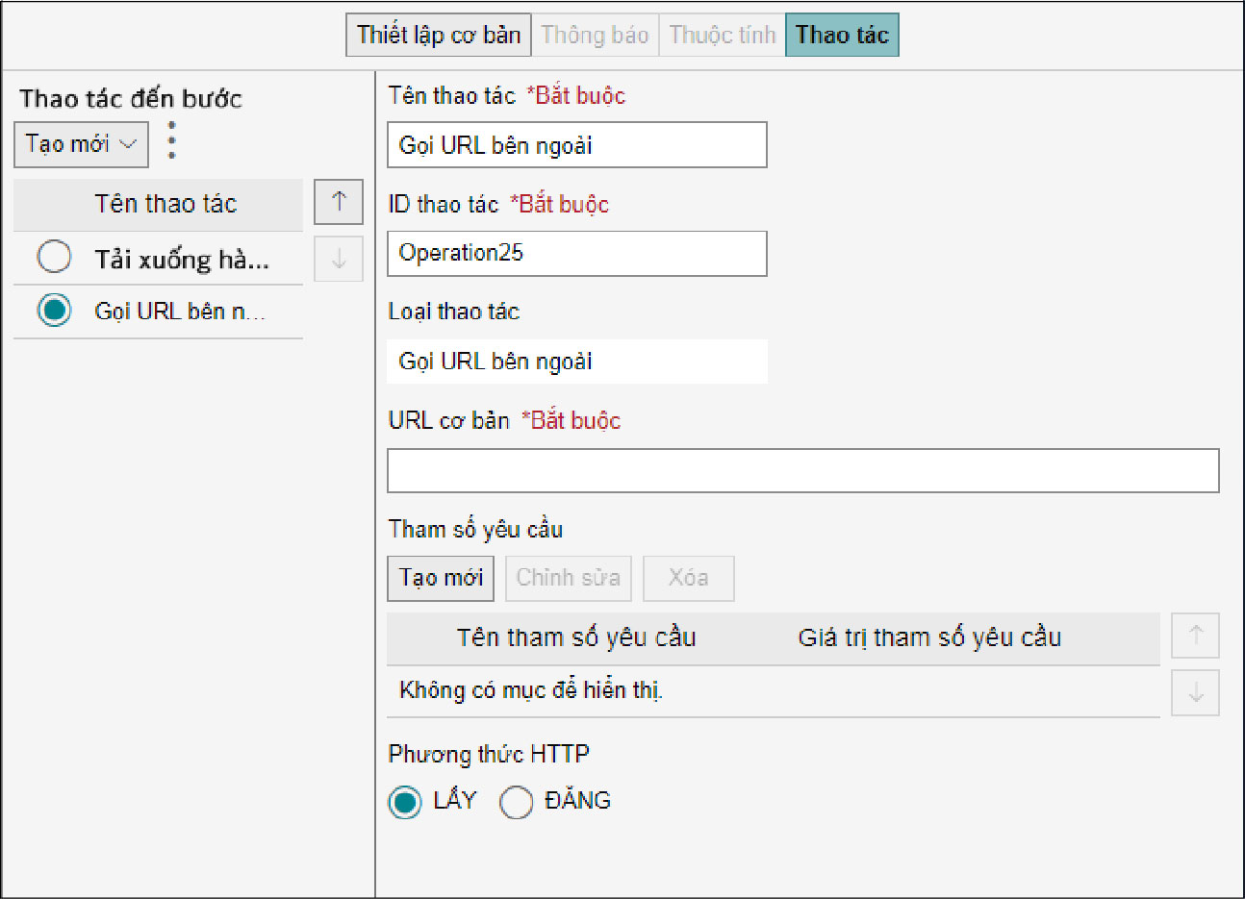Click the three-dot more options icon
The width and height of the screenshot is (1245, 899).
(x=172, y=140)
